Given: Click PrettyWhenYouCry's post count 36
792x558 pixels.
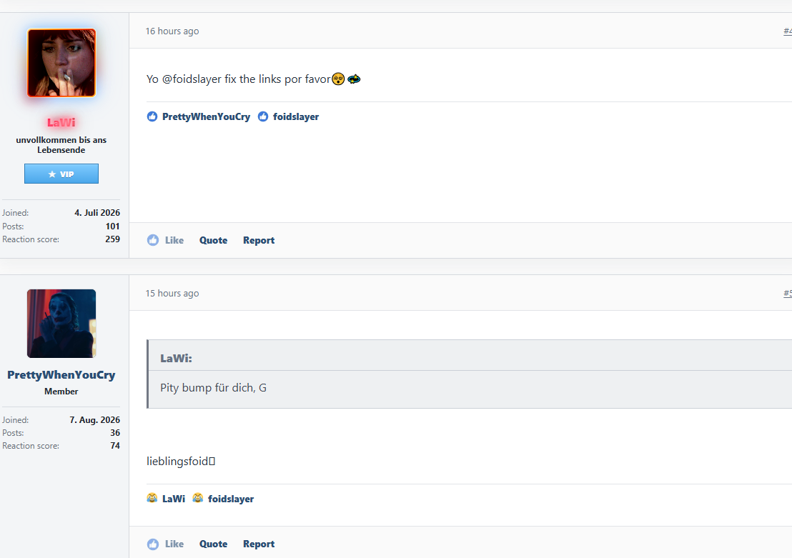Looking at the screenshot, I should (115, 433).
